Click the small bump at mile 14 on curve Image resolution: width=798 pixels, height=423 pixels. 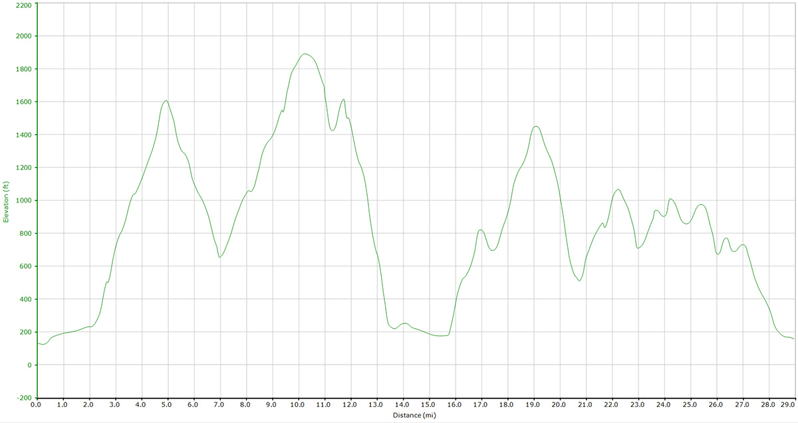pyautogui.click(x=404, y=323)
